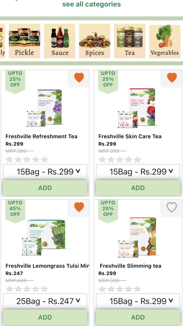Viewport: 183px width, 326px height.
Task: Expand Slimming tea pack size dropdown
Action: (138, 301)
